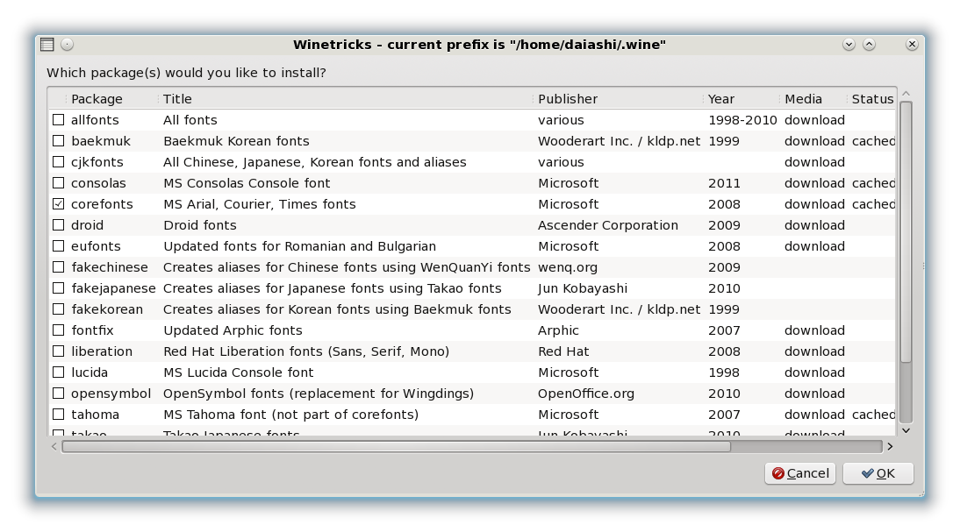Sort by the Package column header
960x532 pixels.
[111, 98]
